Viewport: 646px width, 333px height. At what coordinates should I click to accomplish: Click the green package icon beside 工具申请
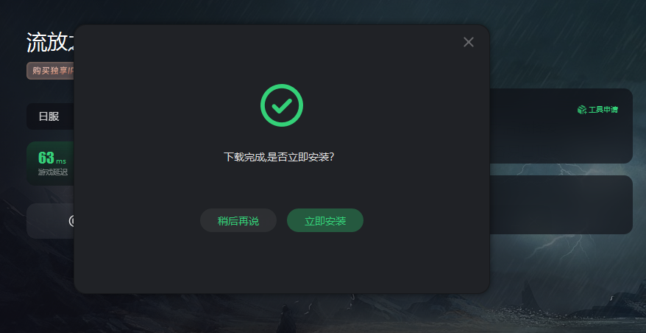point(582,109)
